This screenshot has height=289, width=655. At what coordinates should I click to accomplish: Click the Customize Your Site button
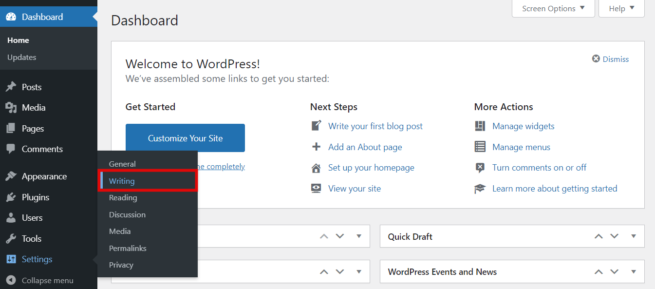point(185,138)
